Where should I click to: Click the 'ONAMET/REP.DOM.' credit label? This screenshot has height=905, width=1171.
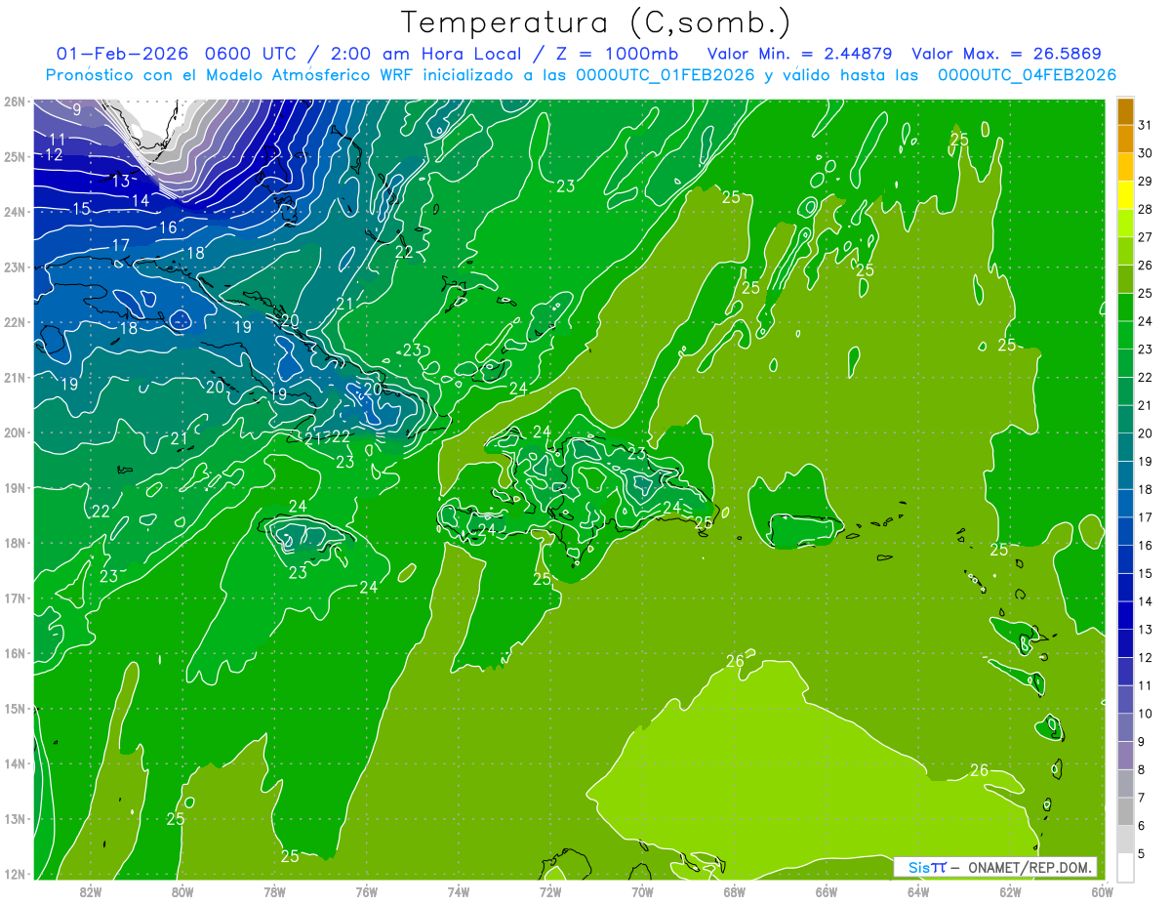1030,867
